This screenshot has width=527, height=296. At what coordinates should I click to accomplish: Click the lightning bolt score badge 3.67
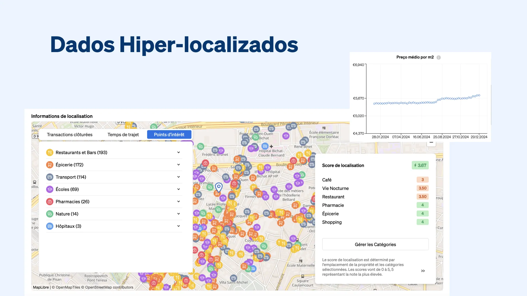(420, 165)
